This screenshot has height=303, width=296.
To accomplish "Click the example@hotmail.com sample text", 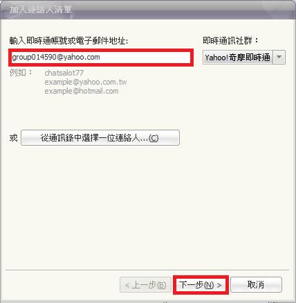I will (x=82, y=91).
